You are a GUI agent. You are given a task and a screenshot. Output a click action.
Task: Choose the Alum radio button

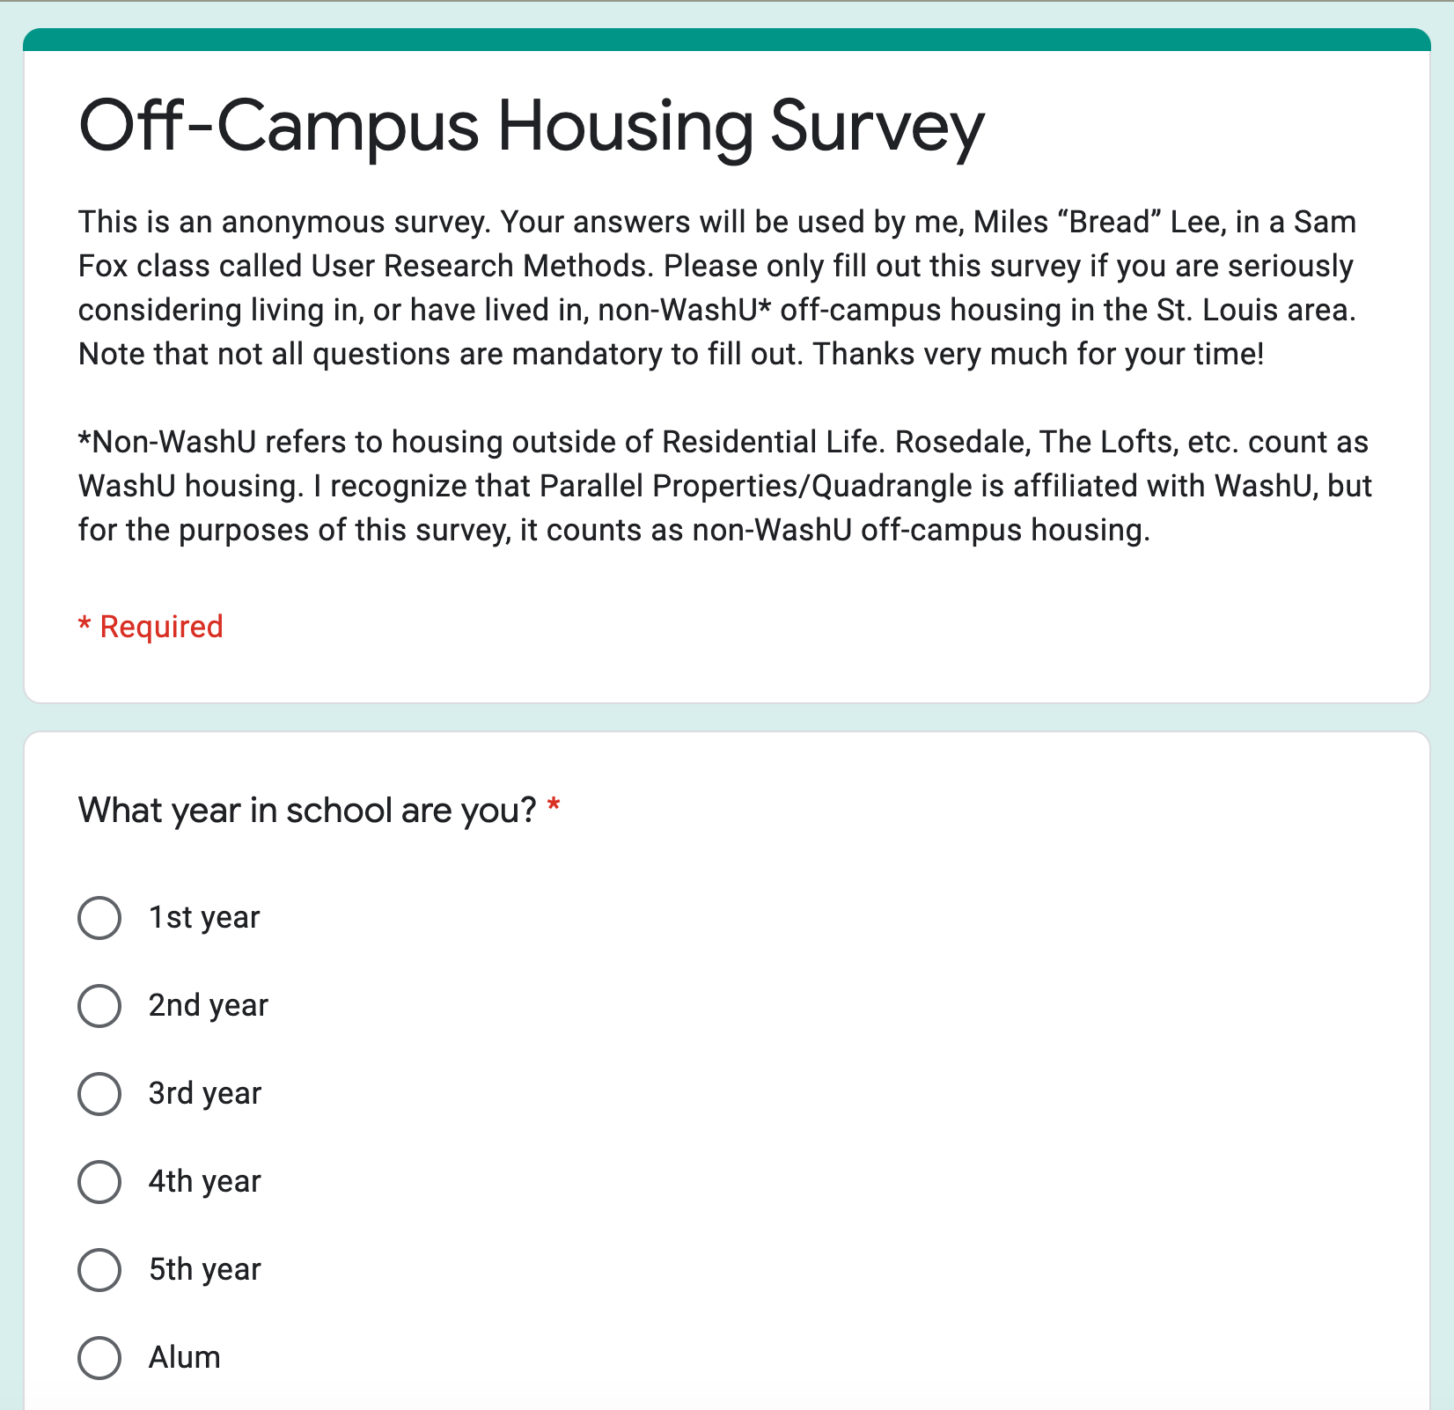pos(99,1358)
